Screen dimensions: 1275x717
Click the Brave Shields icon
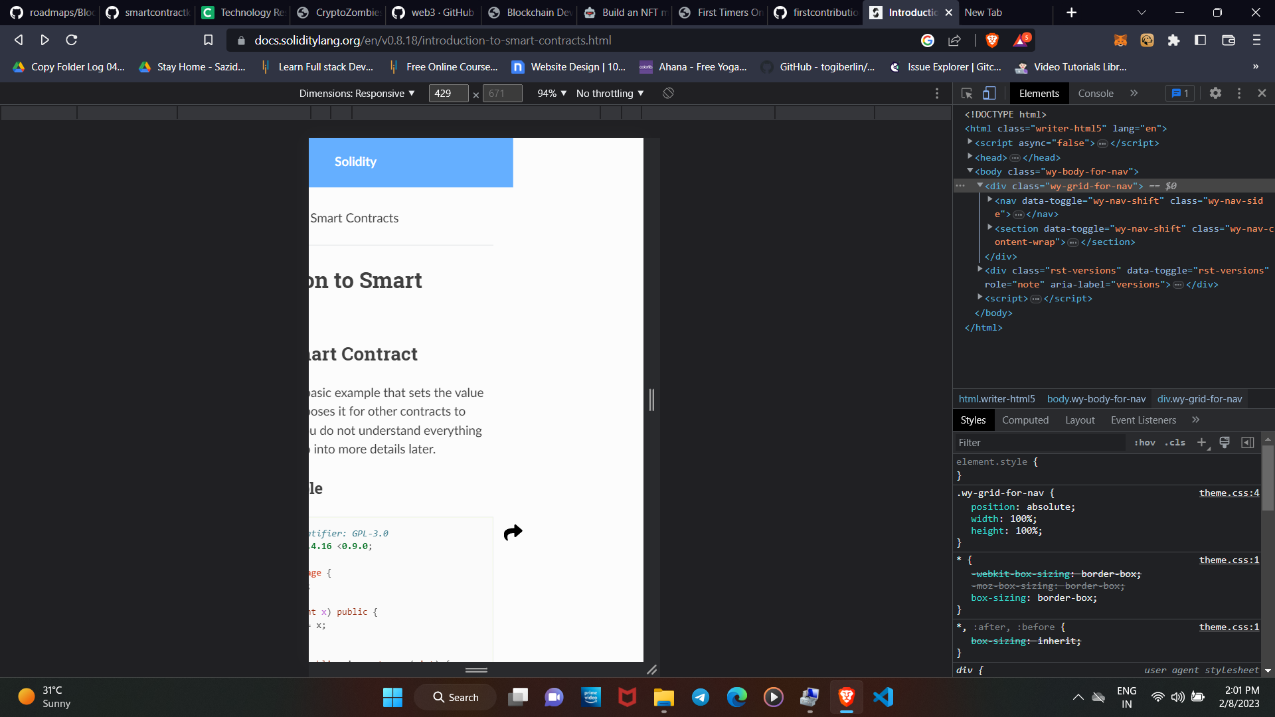(x=991, y=40)
